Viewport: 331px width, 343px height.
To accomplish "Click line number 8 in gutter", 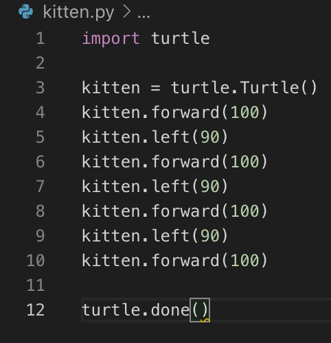I will [x=41, y=211].
